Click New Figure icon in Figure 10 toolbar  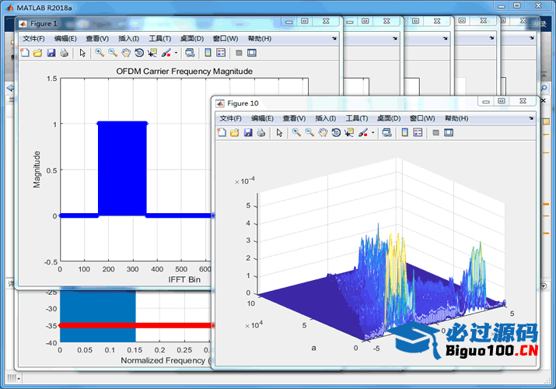click(222, 132)
